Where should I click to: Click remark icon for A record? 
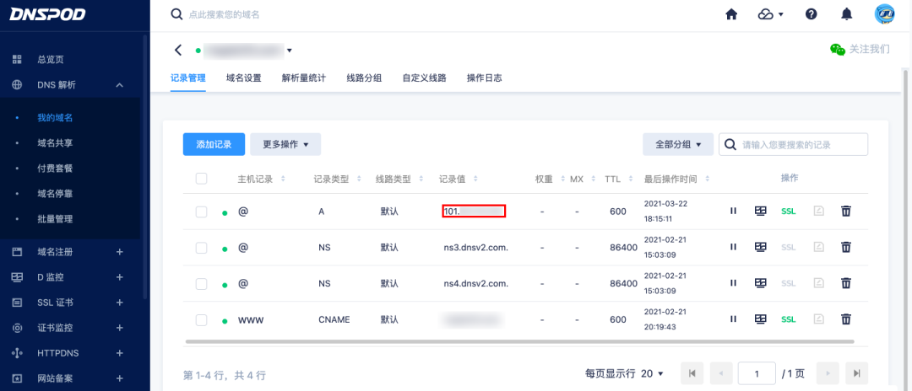pos(819,212)
